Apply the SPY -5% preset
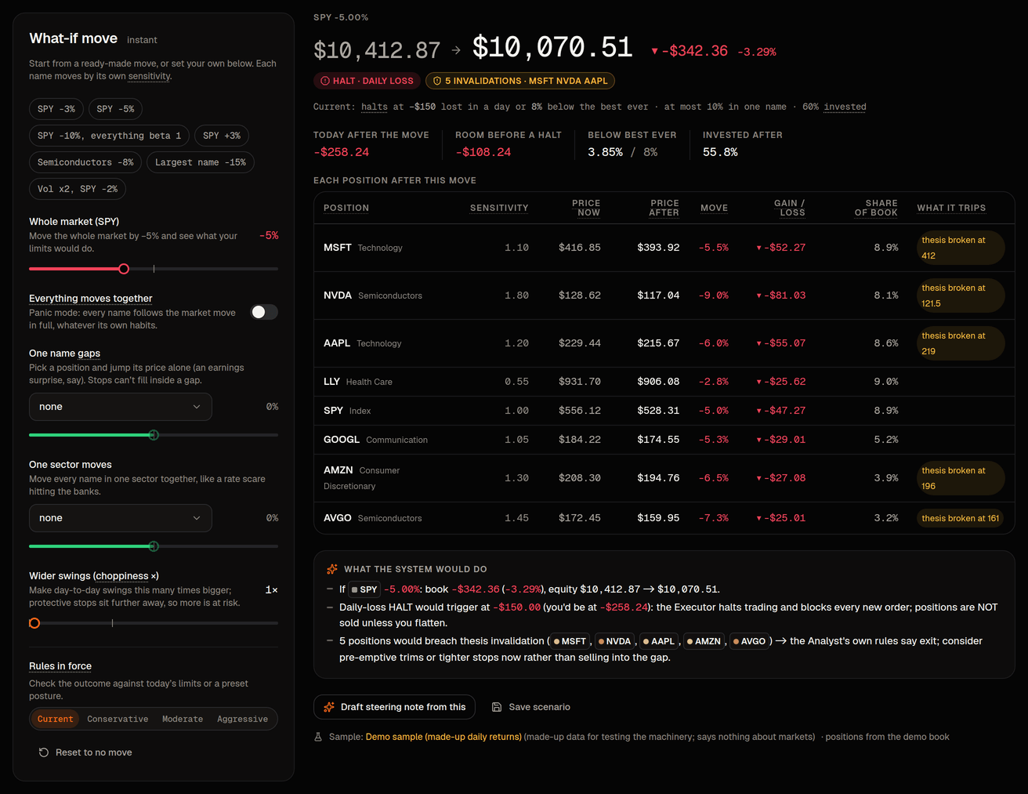Image resolution: width=1028 pixels, height=794 pixels. pos(116,109)
